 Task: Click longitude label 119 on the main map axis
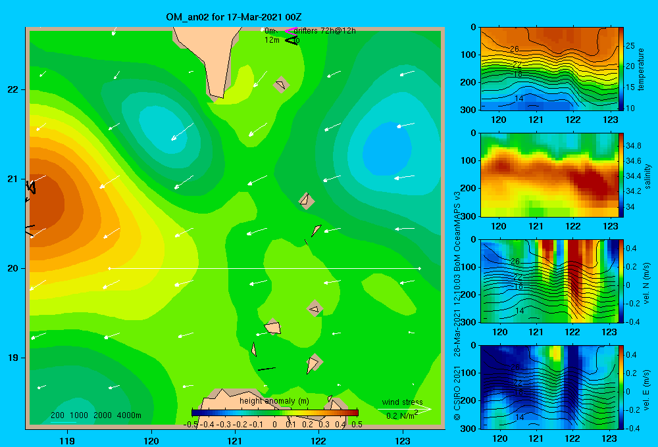tap(67, 440)
